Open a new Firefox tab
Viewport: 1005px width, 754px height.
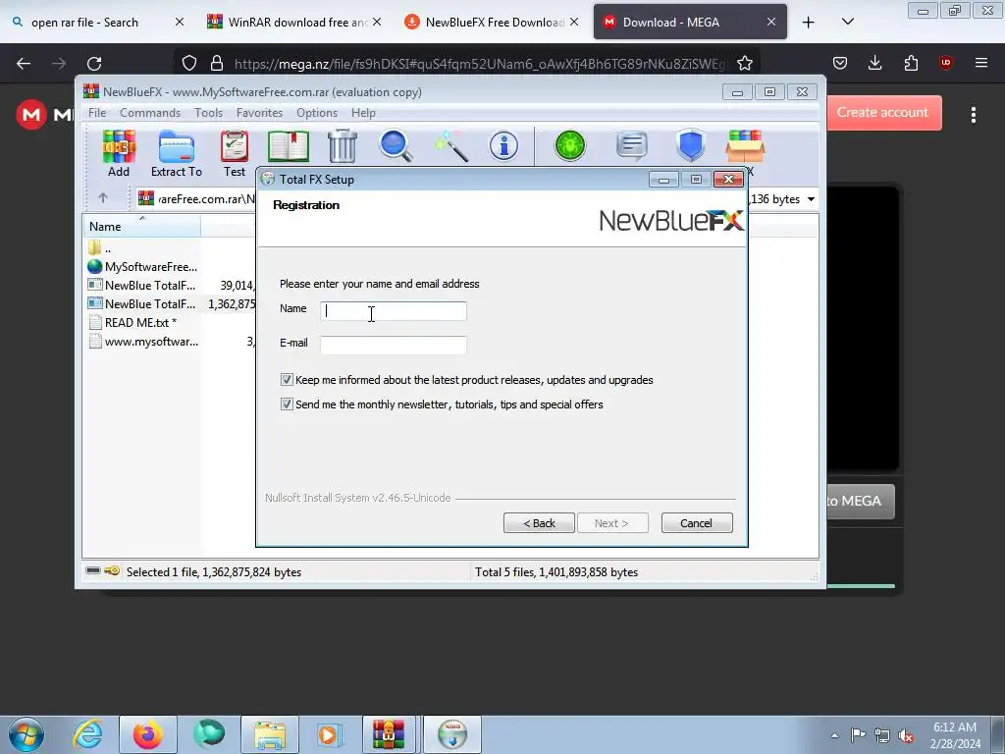[809, 23]
